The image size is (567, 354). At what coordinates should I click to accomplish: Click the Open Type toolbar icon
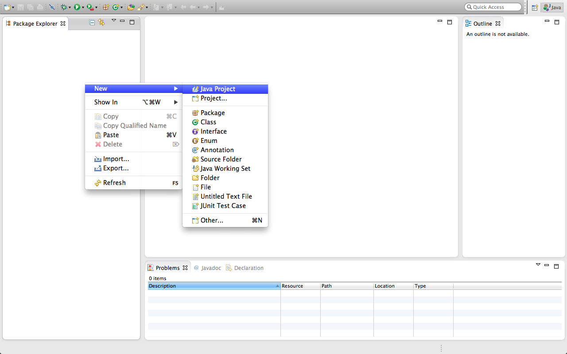[x=131, y=7]
